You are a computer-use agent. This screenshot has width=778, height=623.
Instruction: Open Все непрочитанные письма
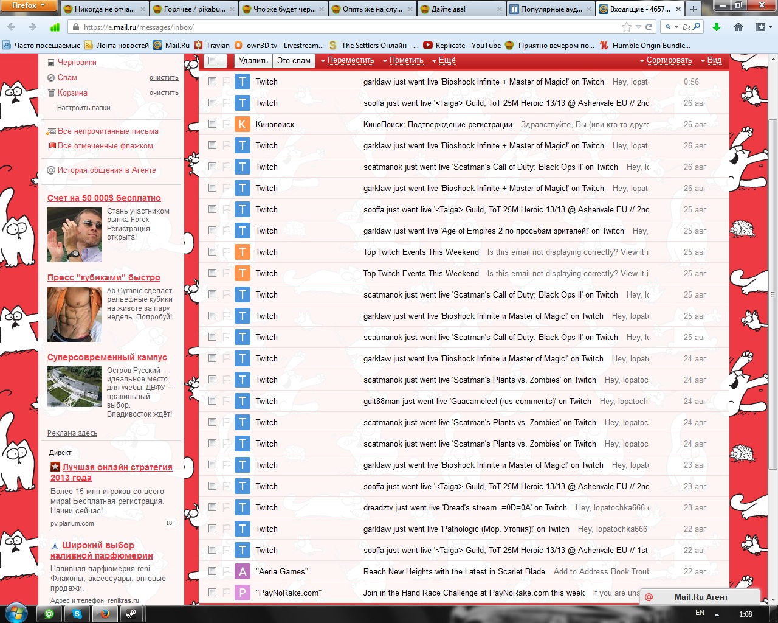[x=108, y=131]
